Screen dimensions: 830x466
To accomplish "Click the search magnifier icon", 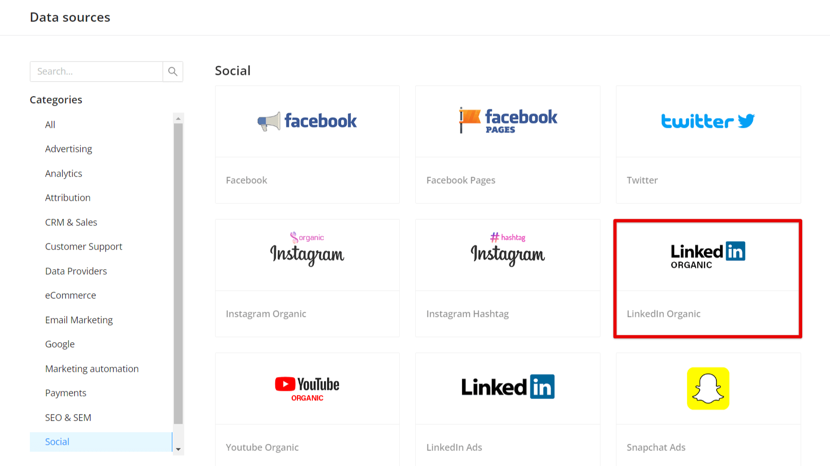I will (172, 71).
